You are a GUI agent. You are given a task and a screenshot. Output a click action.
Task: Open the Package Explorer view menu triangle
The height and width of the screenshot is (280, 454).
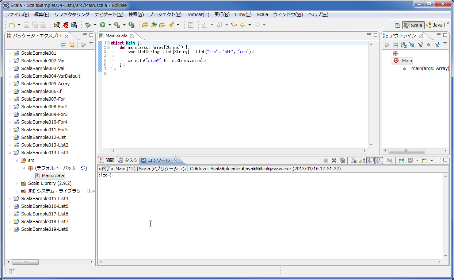click(91, 44)
